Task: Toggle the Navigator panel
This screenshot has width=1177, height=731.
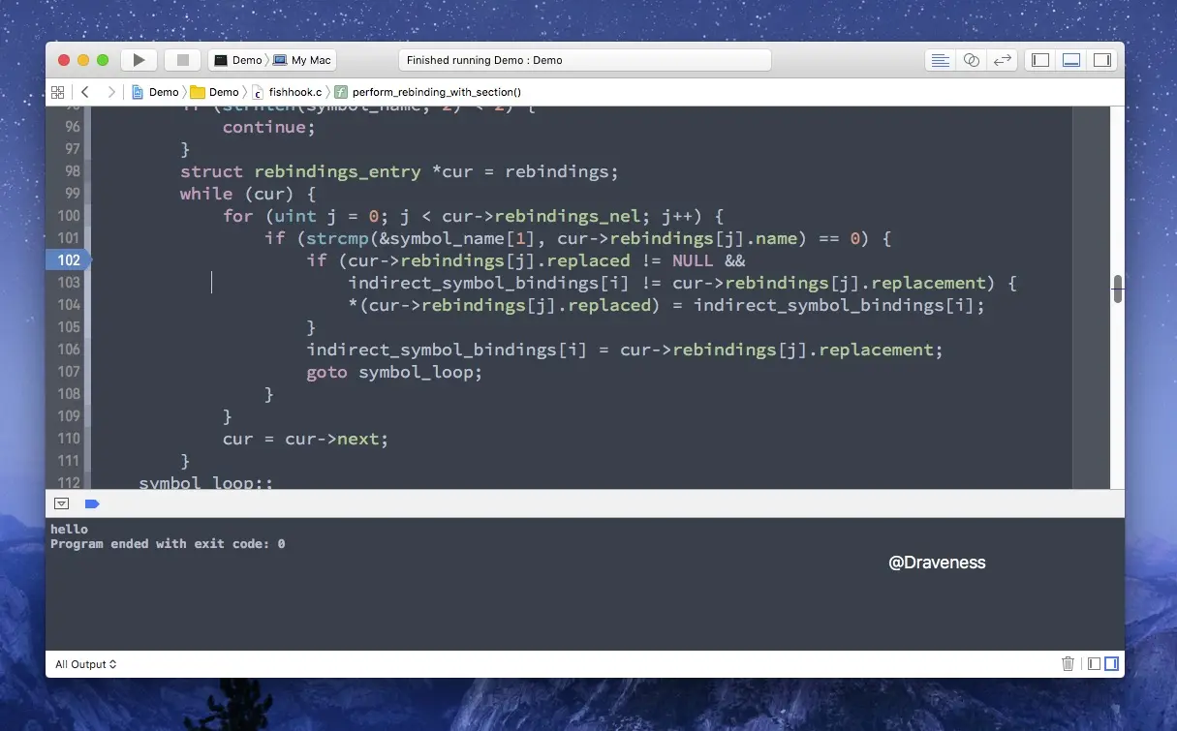Action: pyautogui.click(x=1040, y=60)
